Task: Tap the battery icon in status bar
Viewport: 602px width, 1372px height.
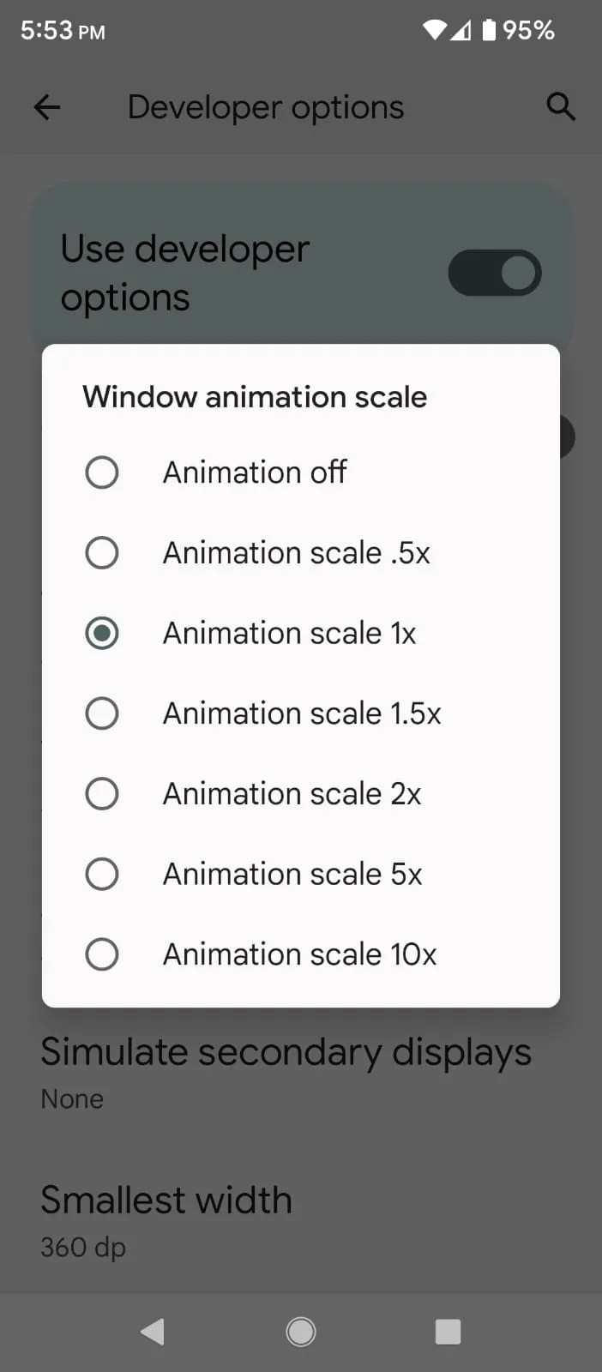Action: click(x=489, y=31)
